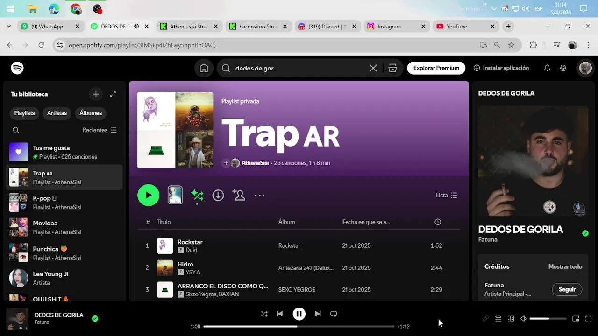Clear the search field with X icon
Image resolution: width=598 pixels, height=336 pixels.
pos(373,68)
